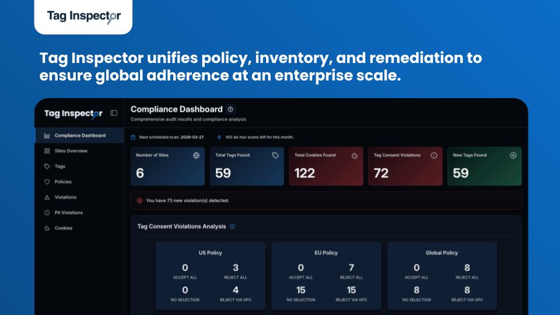Image resolution: width=560 pixels, height=315 pixels.
Task: Open the Number of Sites card
Action: point(167,166)
